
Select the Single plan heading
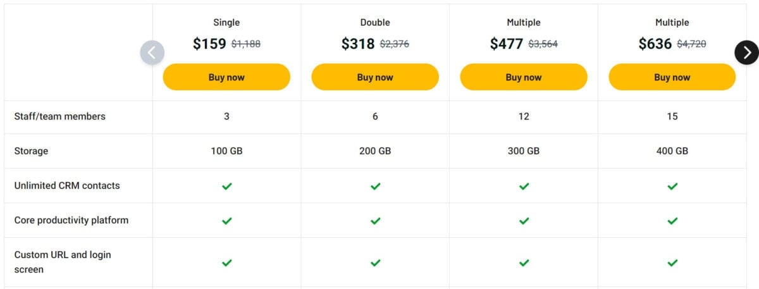pos(226,22)
